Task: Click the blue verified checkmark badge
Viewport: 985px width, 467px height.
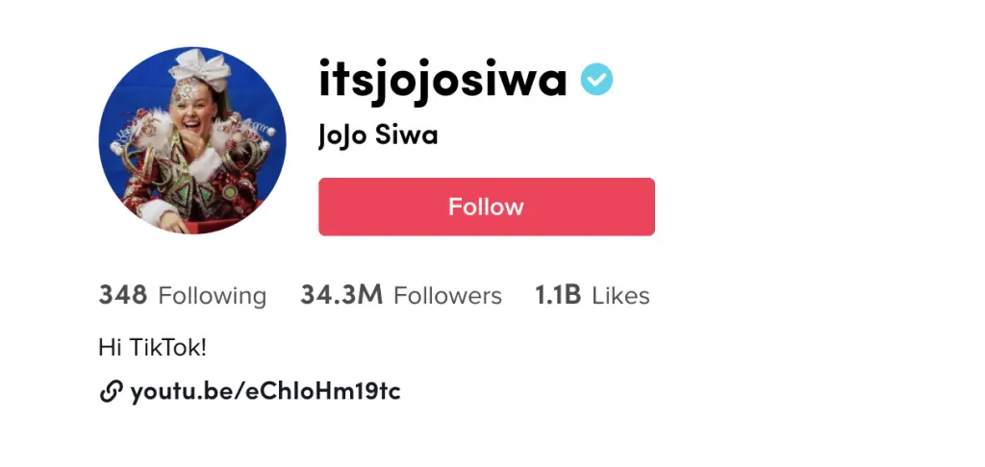Action: coord(596,80)
